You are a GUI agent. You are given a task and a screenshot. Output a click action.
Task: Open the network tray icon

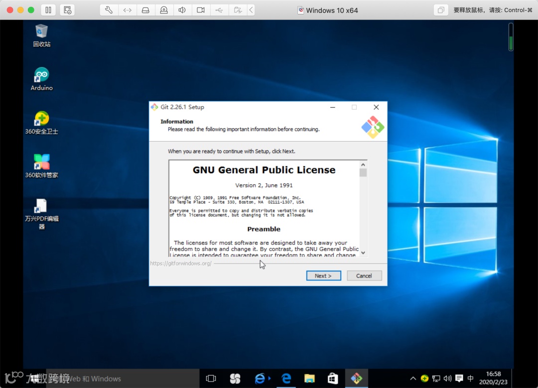[436, 379]
